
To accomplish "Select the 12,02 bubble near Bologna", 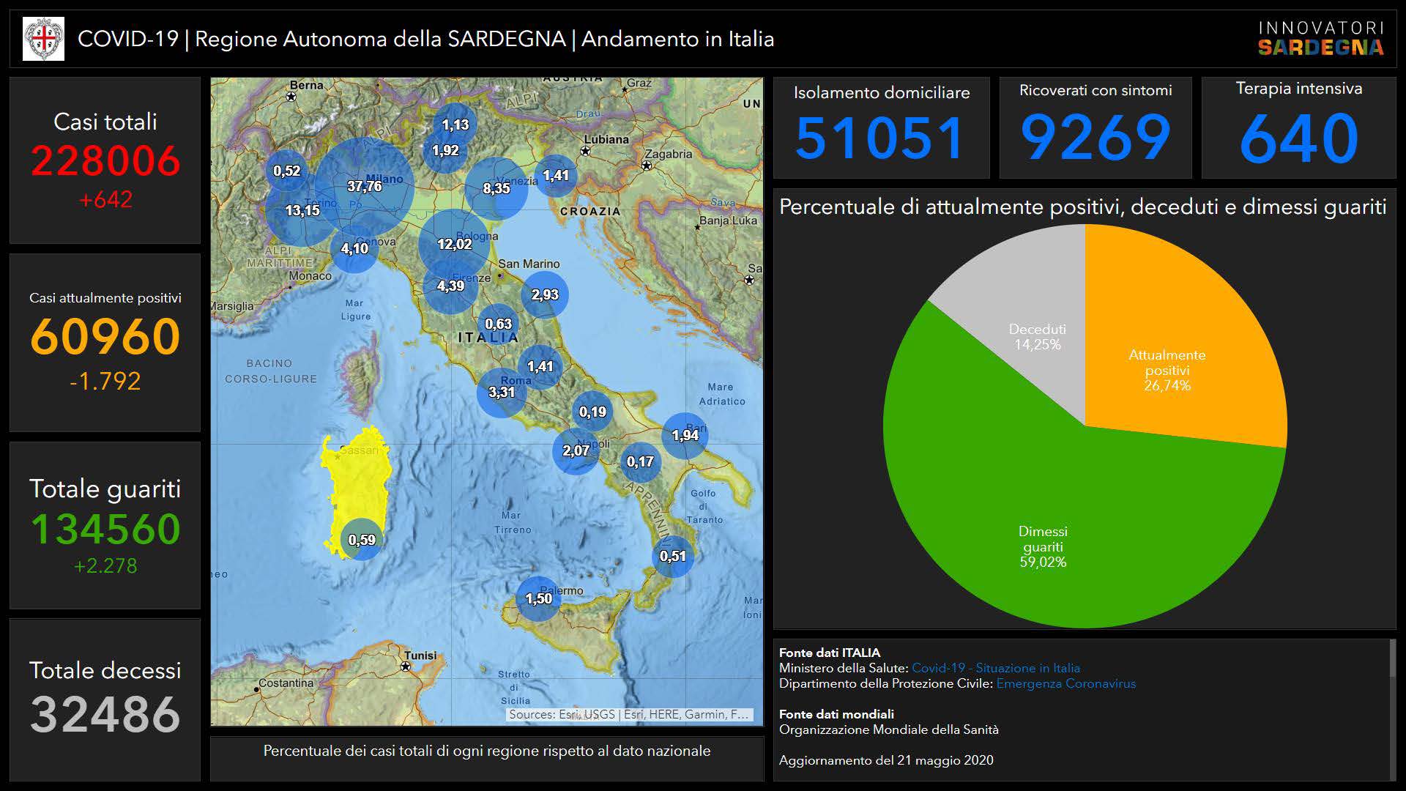I will 454,244.
